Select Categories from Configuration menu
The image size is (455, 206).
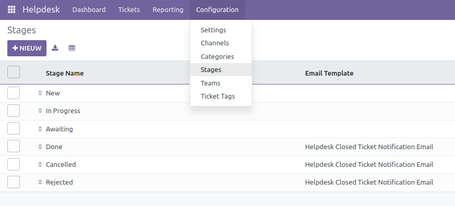pos(221,56)
